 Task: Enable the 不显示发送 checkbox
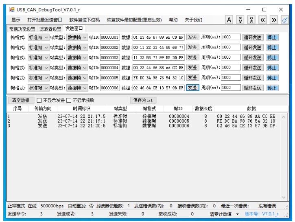39,100
